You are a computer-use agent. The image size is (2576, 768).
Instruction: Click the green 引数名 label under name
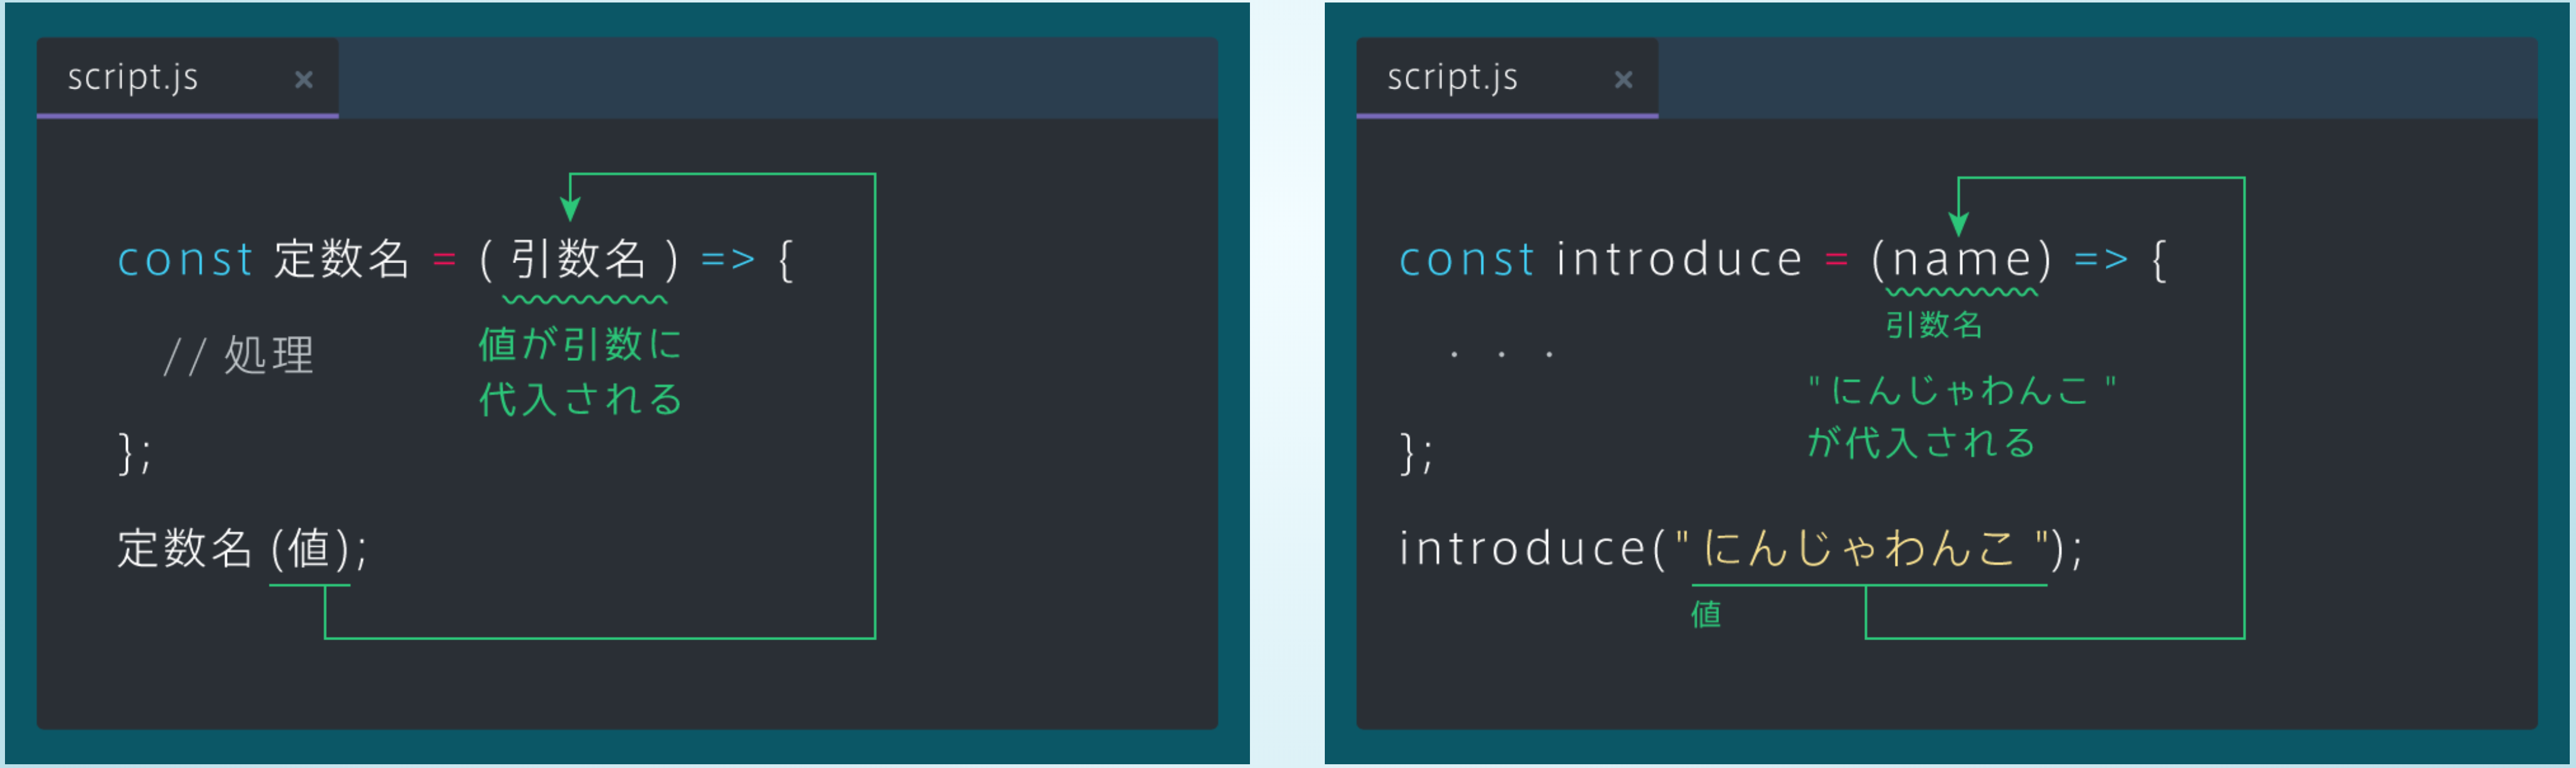pyautogui.click(x=1934, y=325)
